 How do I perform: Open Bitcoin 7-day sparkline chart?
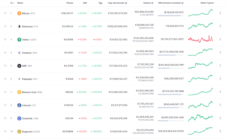click(200, 13)
